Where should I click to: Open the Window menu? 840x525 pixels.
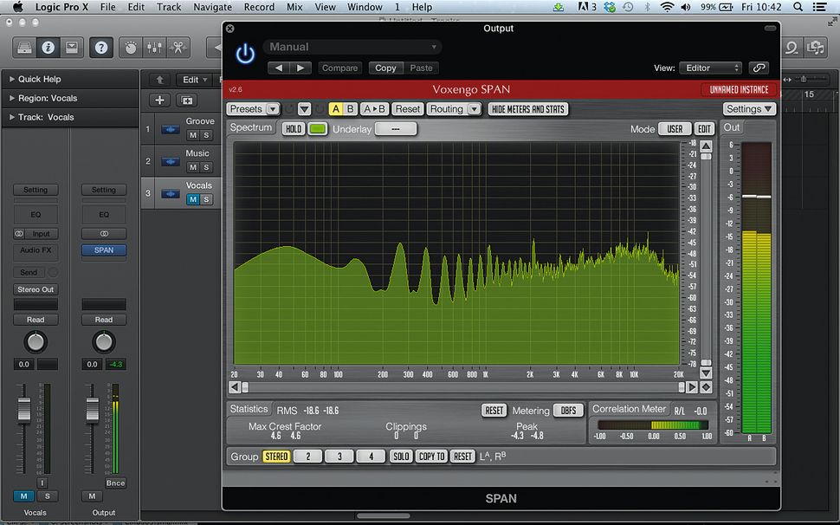[x=365, y=6]
